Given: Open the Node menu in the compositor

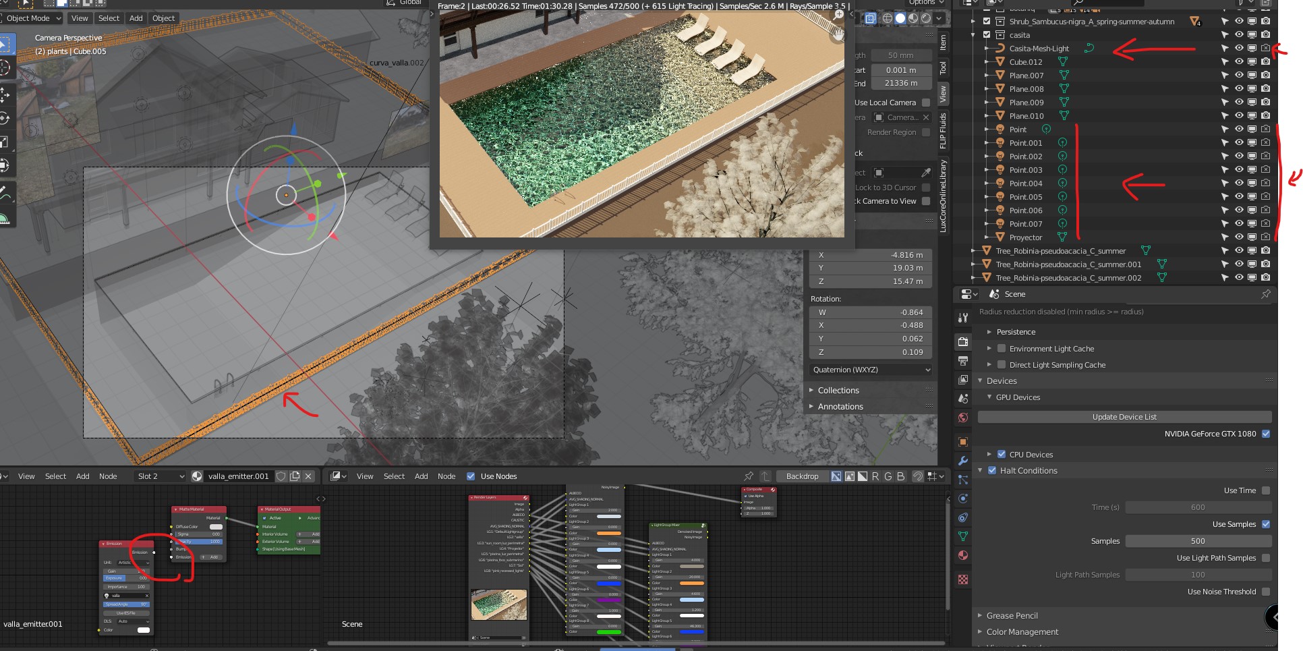Looking at the screenshot, I should click(446, 476).
